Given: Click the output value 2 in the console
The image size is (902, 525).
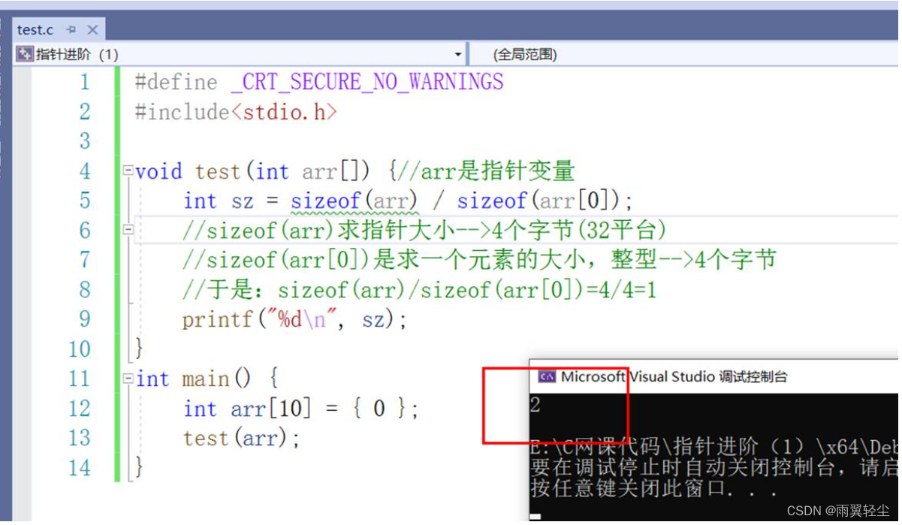Looking at the screenshot, I should (535, 406).
